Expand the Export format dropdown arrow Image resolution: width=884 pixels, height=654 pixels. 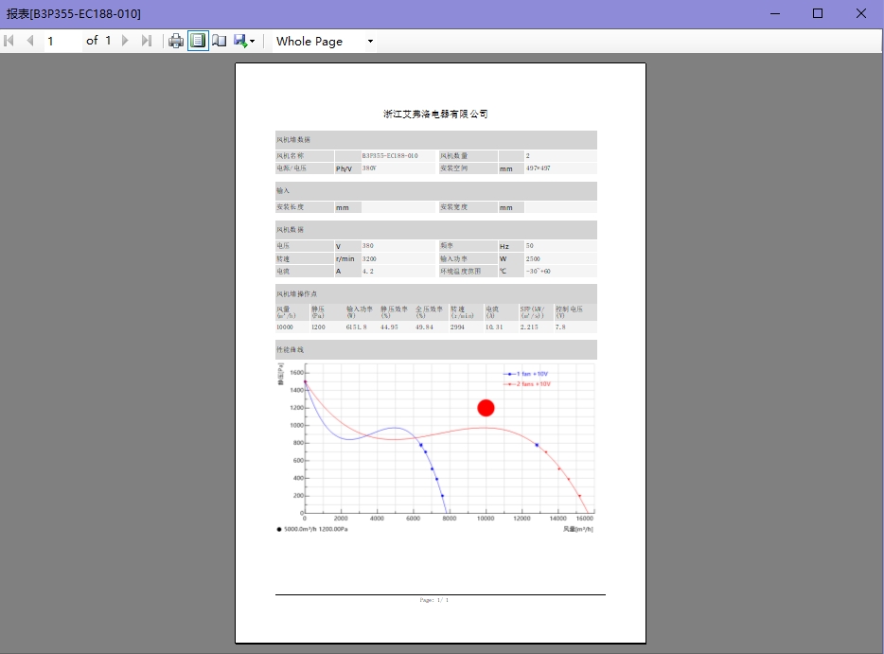tap(252, 41)
